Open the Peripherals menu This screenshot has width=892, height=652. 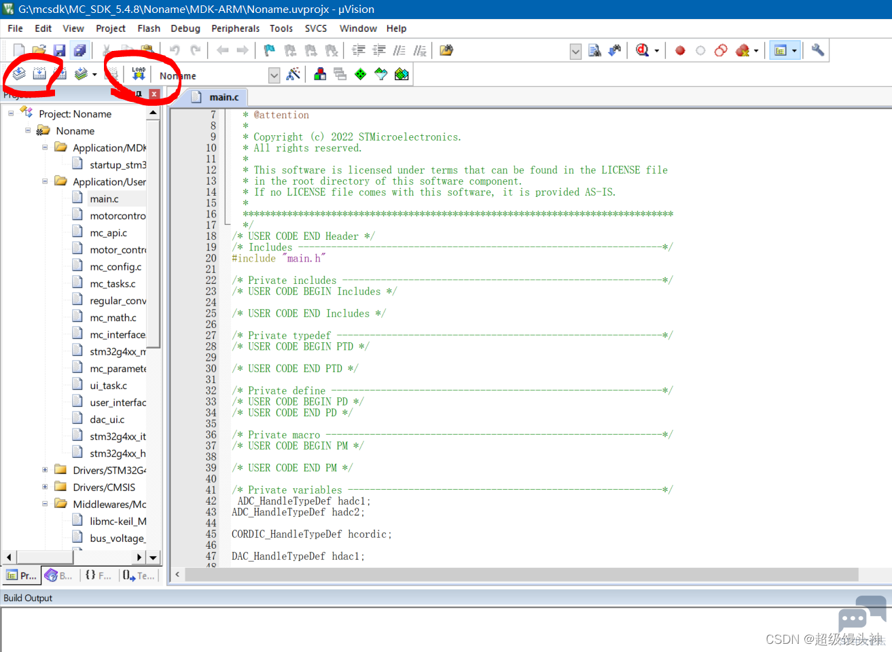(x=235, y=29)
